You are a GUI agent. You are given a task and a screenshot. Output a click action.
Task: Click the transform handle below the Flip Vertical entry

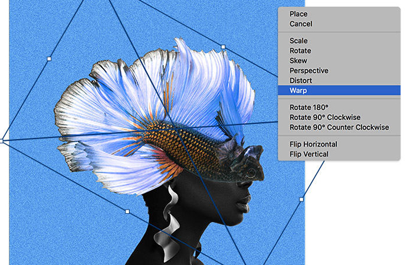pyautogui.click(x=301, y=200)
